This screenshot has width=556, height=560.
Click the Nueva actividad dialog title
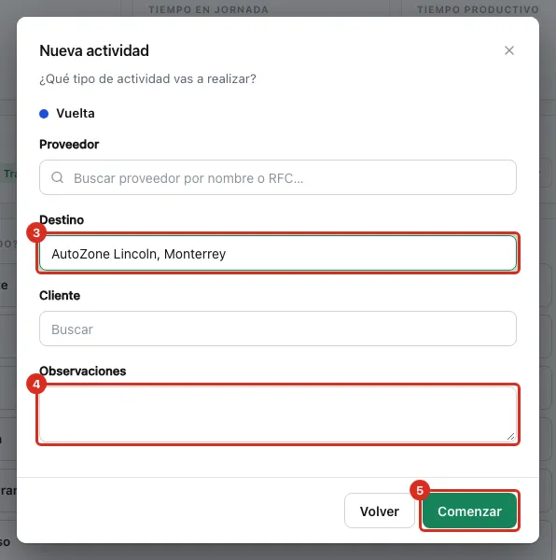94,50
